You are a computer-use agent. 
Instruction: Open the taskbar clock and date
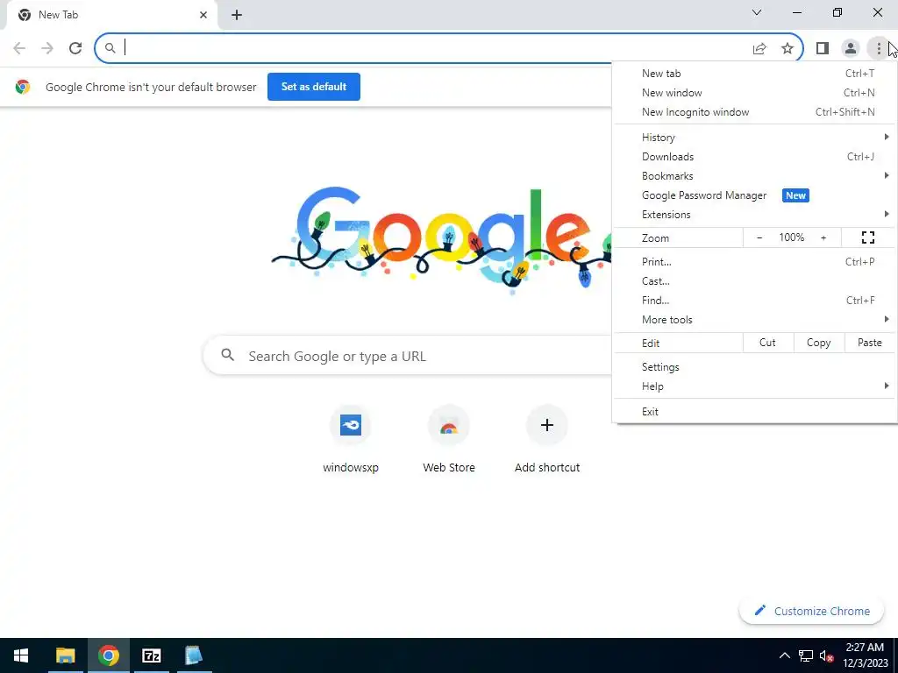point(865,655)
